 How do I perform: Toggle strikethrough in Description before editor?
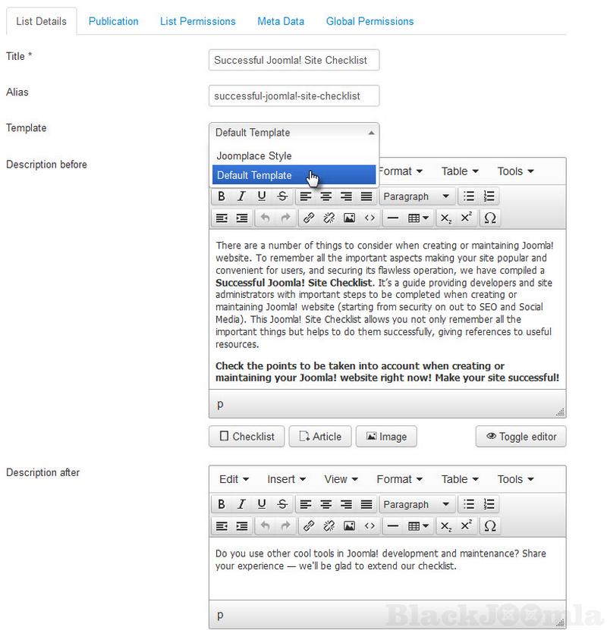click(282, 196)
